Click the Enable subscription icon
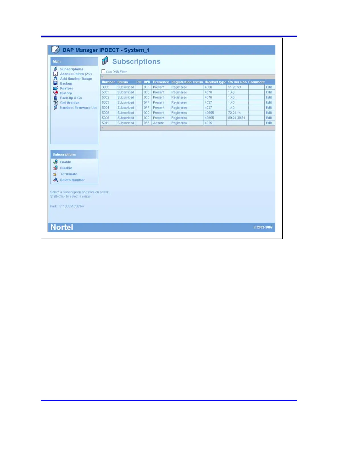This screenshot has width=338, height=451. 55,162
